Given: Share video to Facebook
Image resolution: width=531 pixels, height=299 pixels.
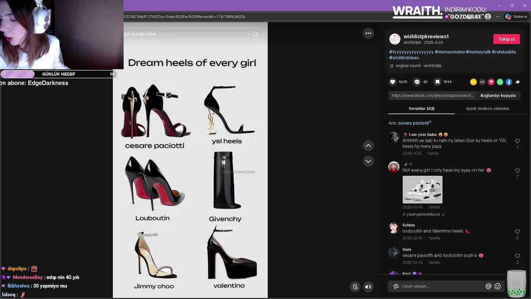Looking at the screenshot, I should (x=509, y=82).
